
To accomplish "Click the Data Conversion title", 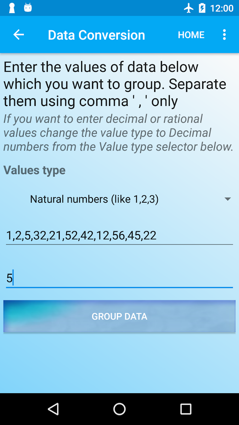I will (x=97, y=35).
